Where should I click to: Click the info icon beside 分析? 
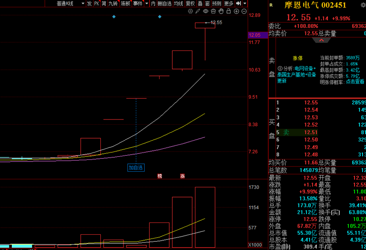tap(280, 69)
